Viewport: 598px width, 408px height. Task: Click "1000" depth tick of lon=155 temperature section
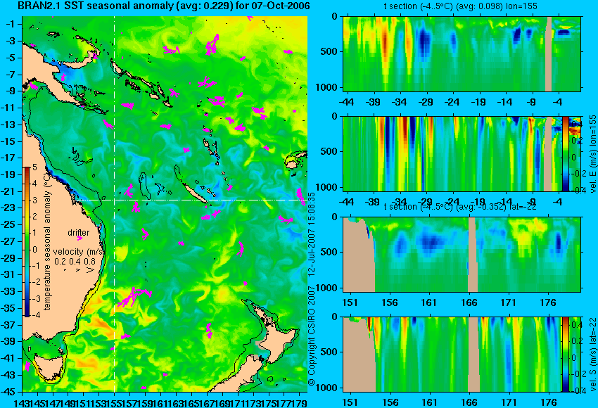coord(327,87)
